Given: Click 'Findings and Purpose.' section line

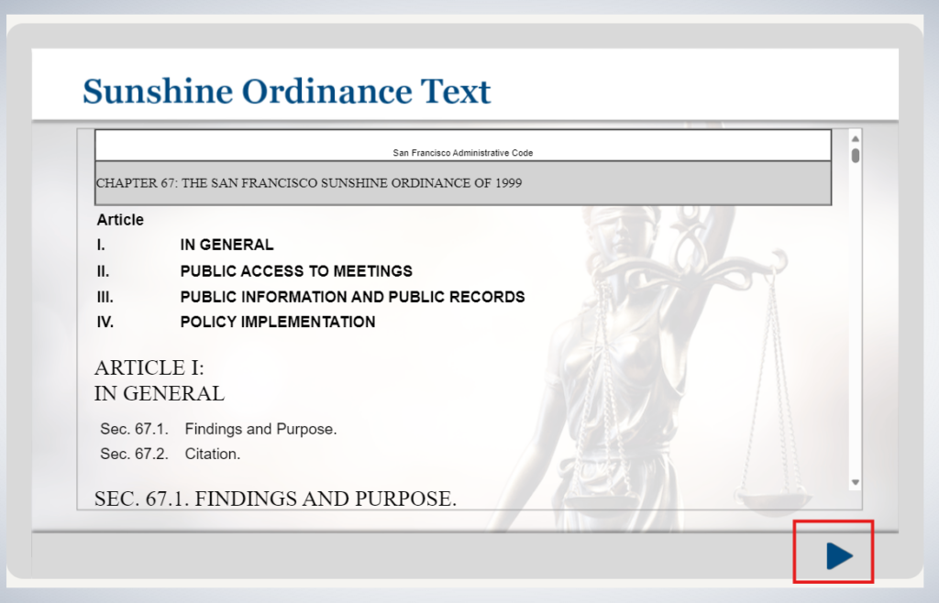Looking at the screenshot, I should pyautogui.click(x=260, y=429).
